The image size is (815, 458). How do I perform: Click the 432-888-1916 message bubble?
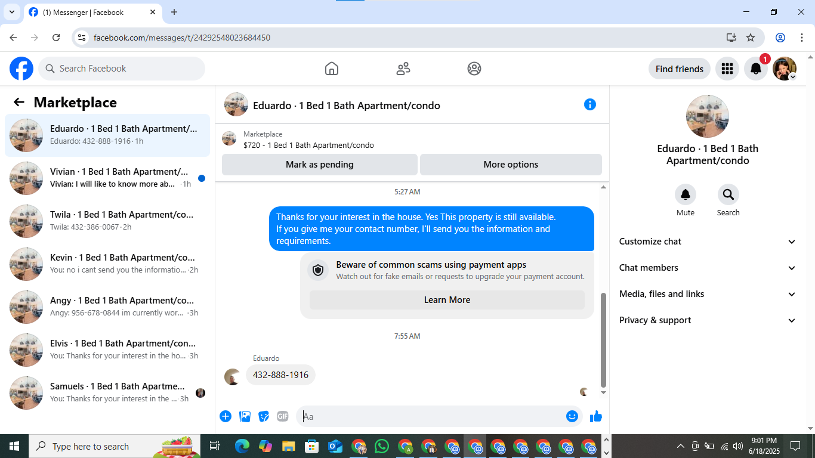pos(280,375)
